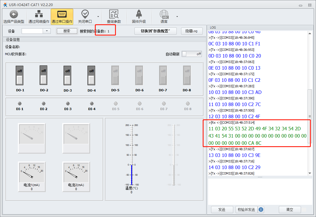Screen dimensions: 316x217
Task: Switch the DO-4 output on
Action: (91, 75)
